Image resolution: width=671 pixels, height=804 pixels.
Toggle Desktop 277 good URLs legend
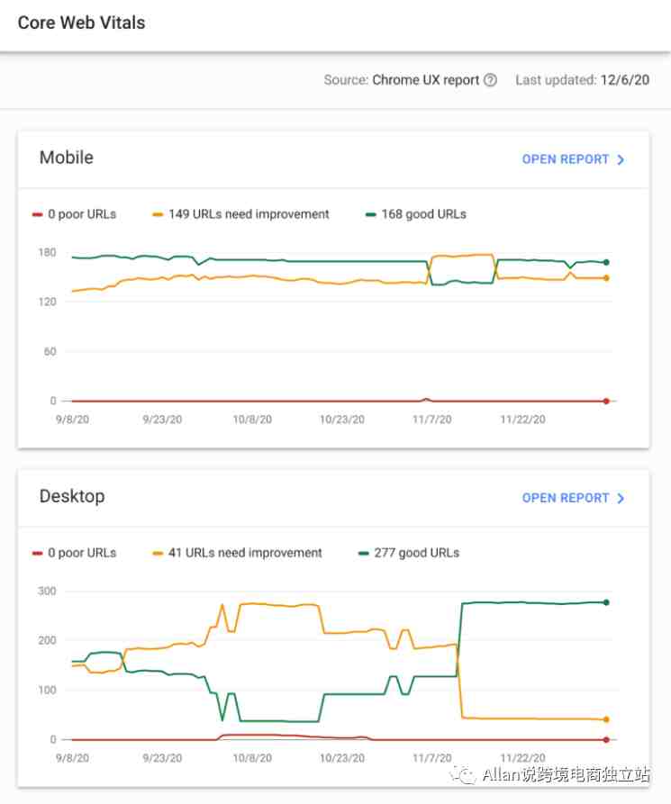pos(408,553)
